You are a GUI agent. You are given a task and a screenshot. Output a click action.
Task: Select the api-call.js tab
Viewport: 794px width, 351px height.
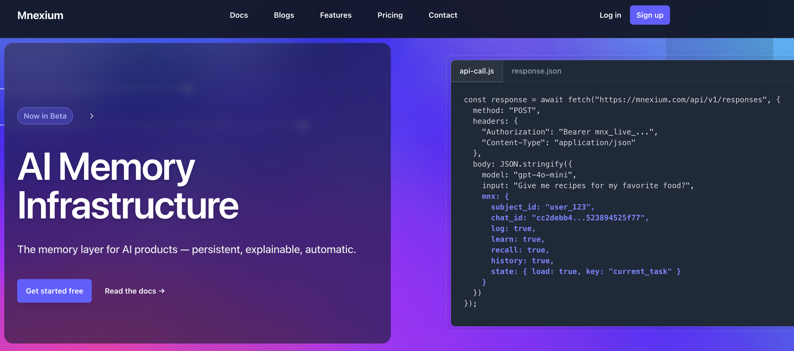pyautogui.click(x=476, y=71)
